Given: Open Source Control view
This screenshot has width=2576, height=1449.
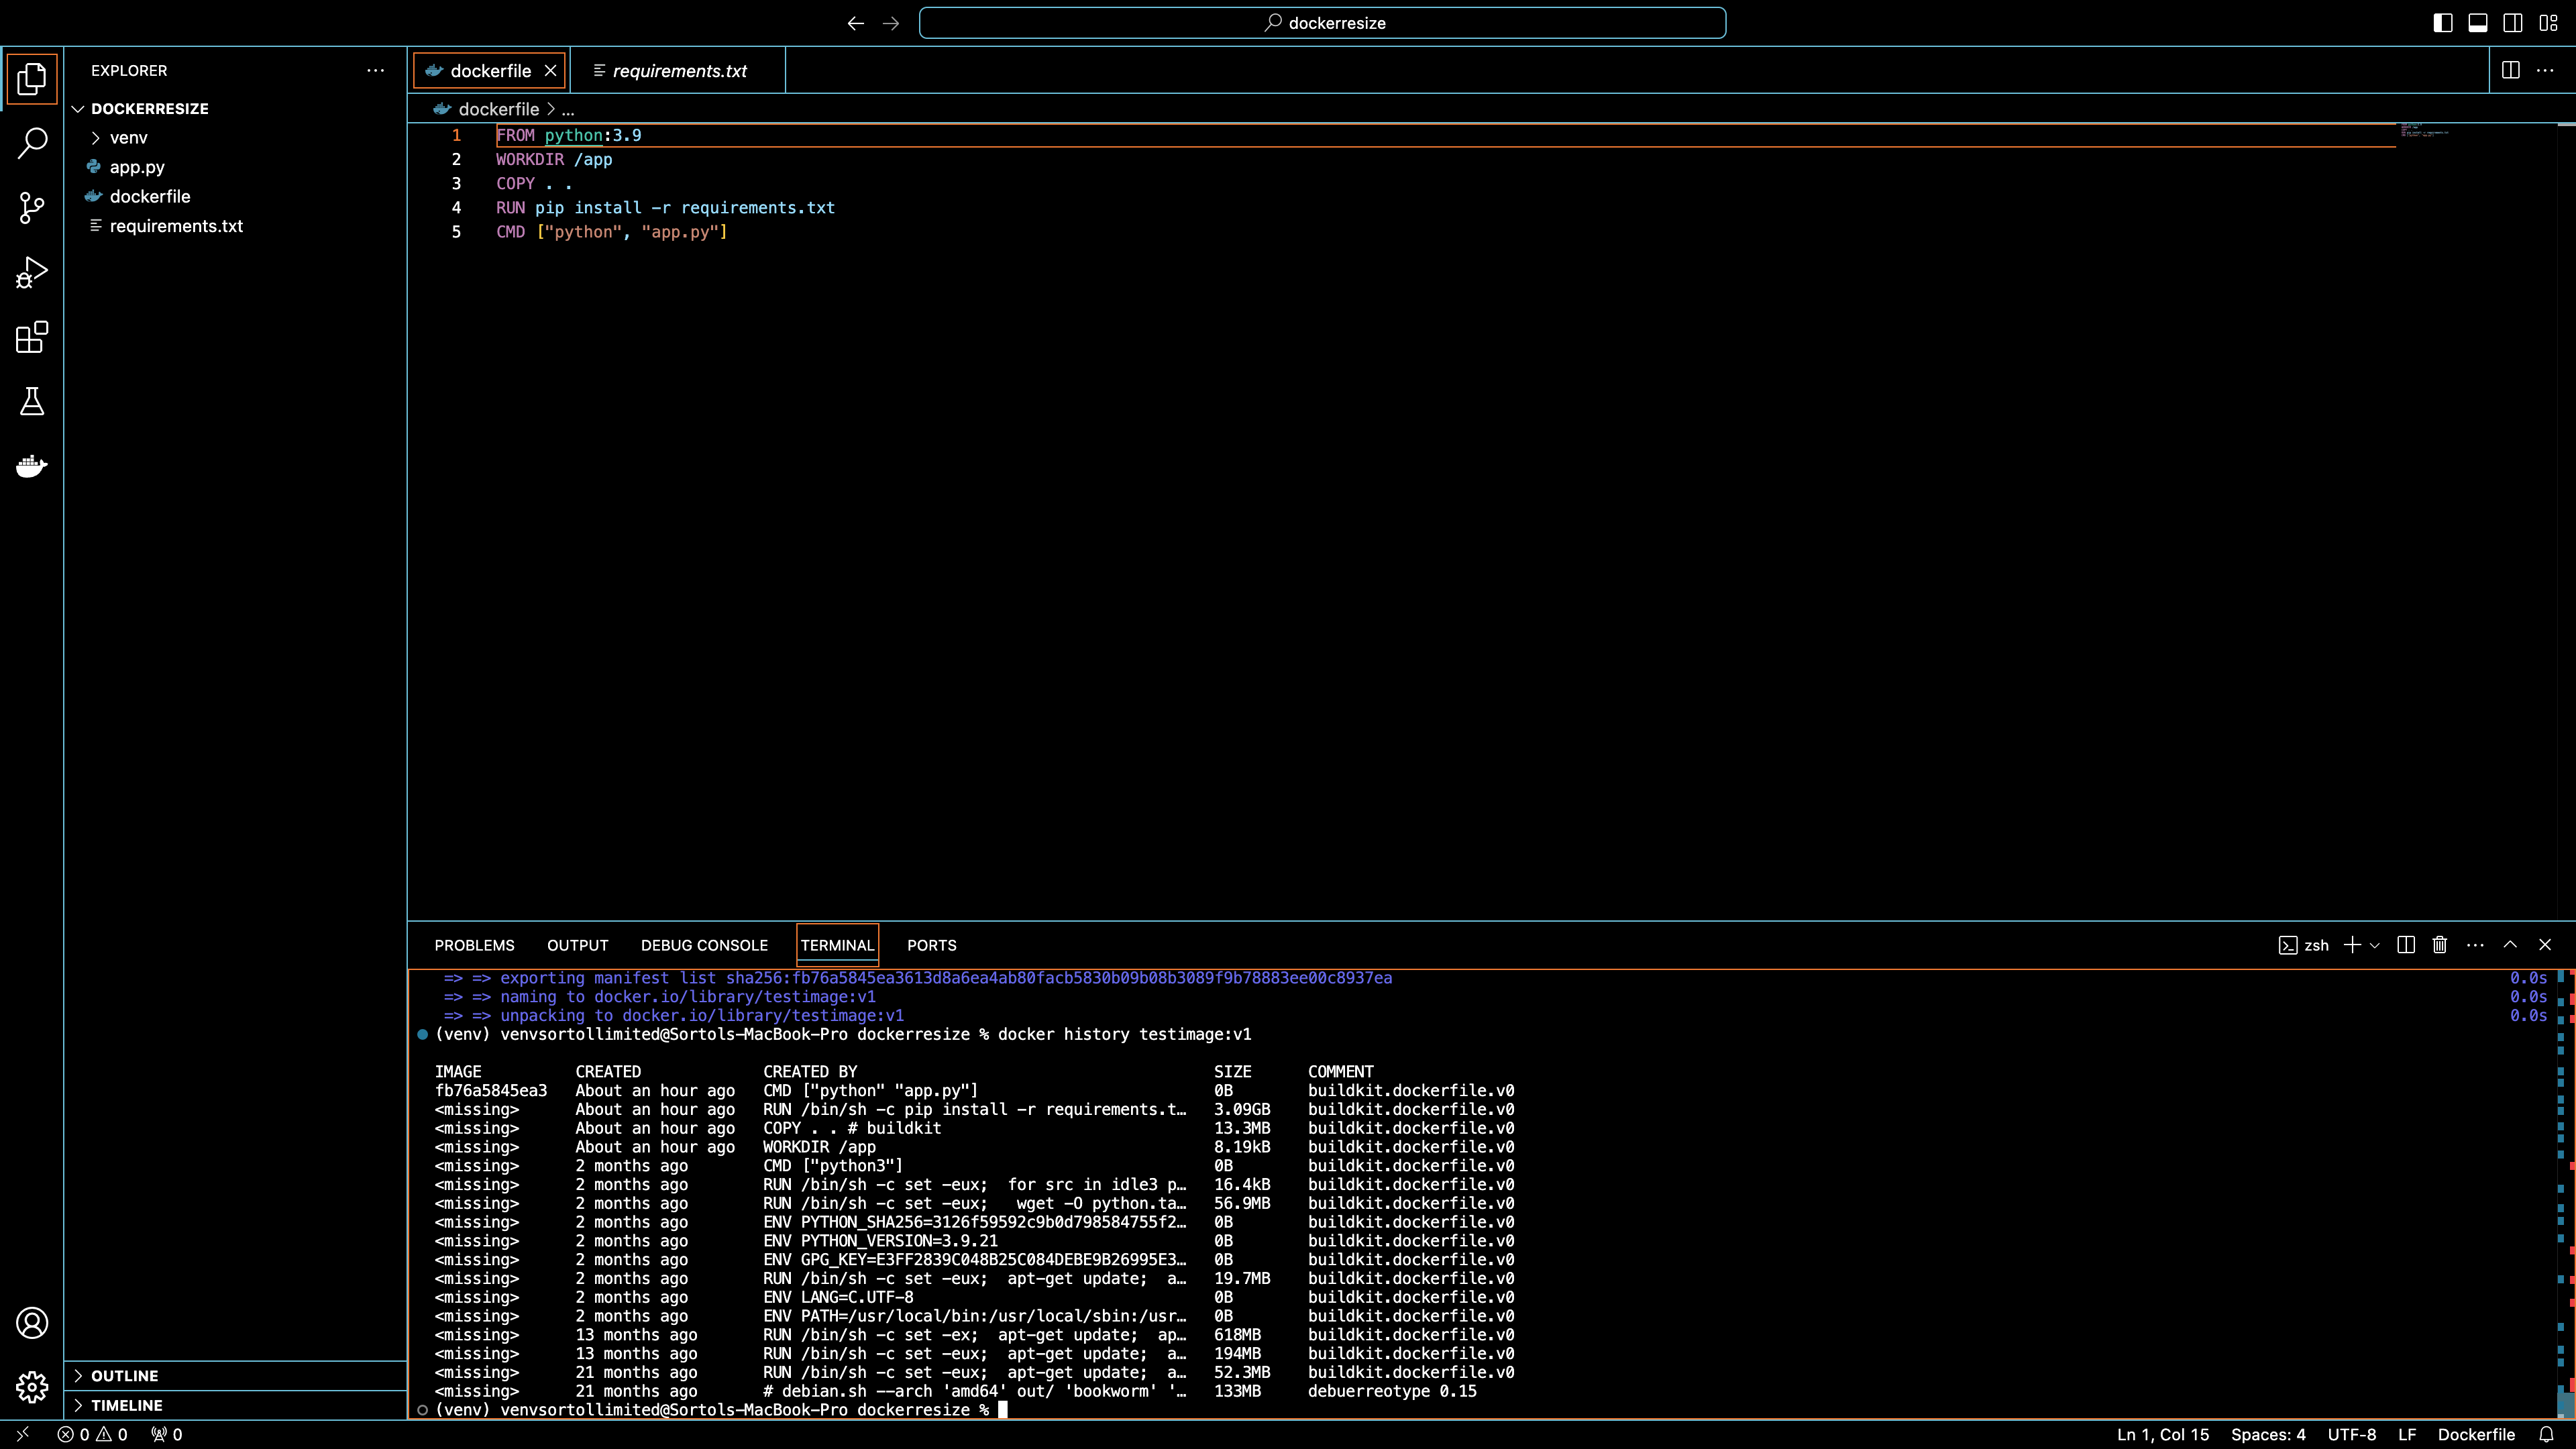Looking at the screenshot, I should tap(32, 208).
